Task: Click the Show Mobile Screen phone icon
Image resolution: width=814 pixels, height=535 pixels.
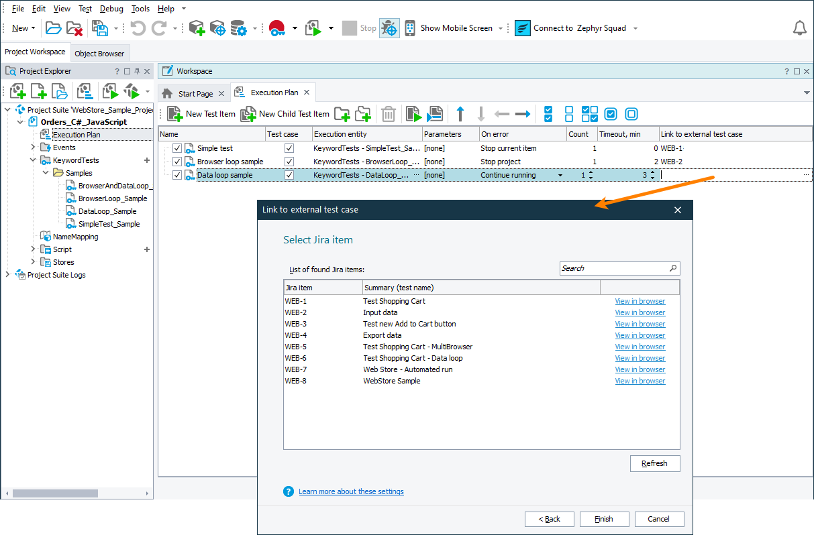Action: 409,28
